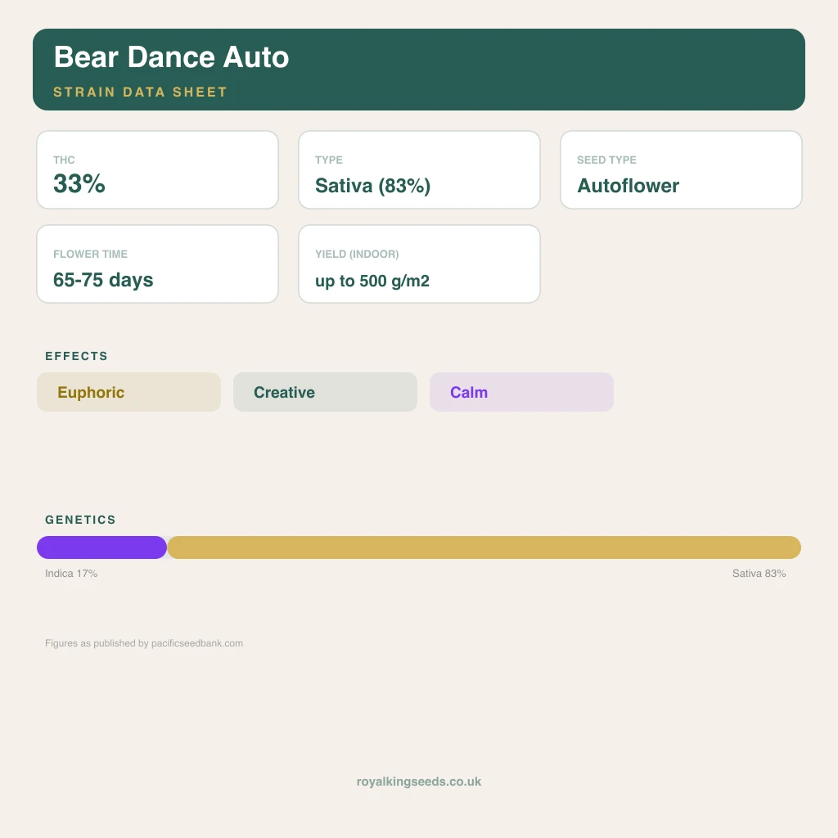Image resolution: width=838 pixels, height=838 pixels.
Task: Select the Sativa (83%) type card
Action: tap(419, 170)
